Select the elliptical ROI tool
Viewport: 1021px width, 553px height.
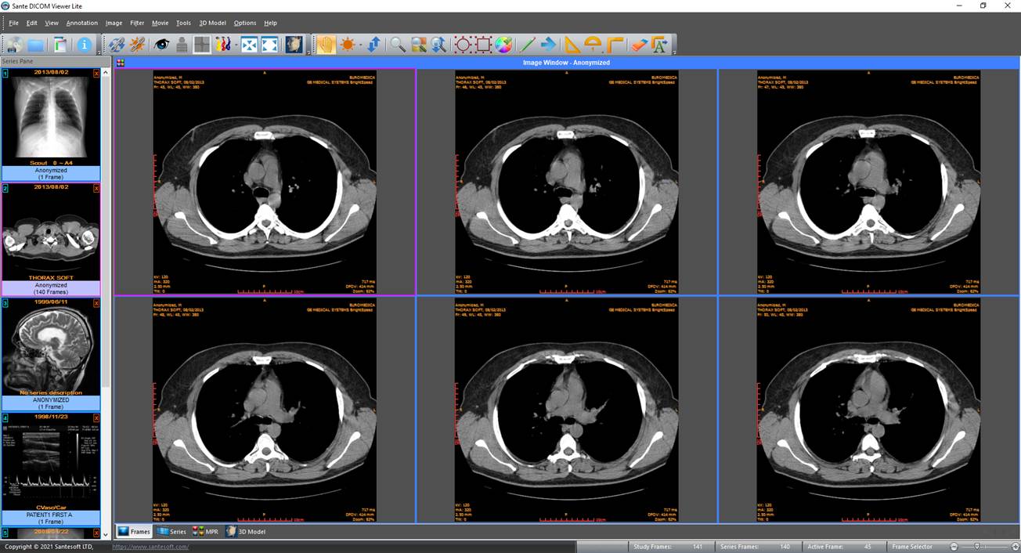(463, 45)
